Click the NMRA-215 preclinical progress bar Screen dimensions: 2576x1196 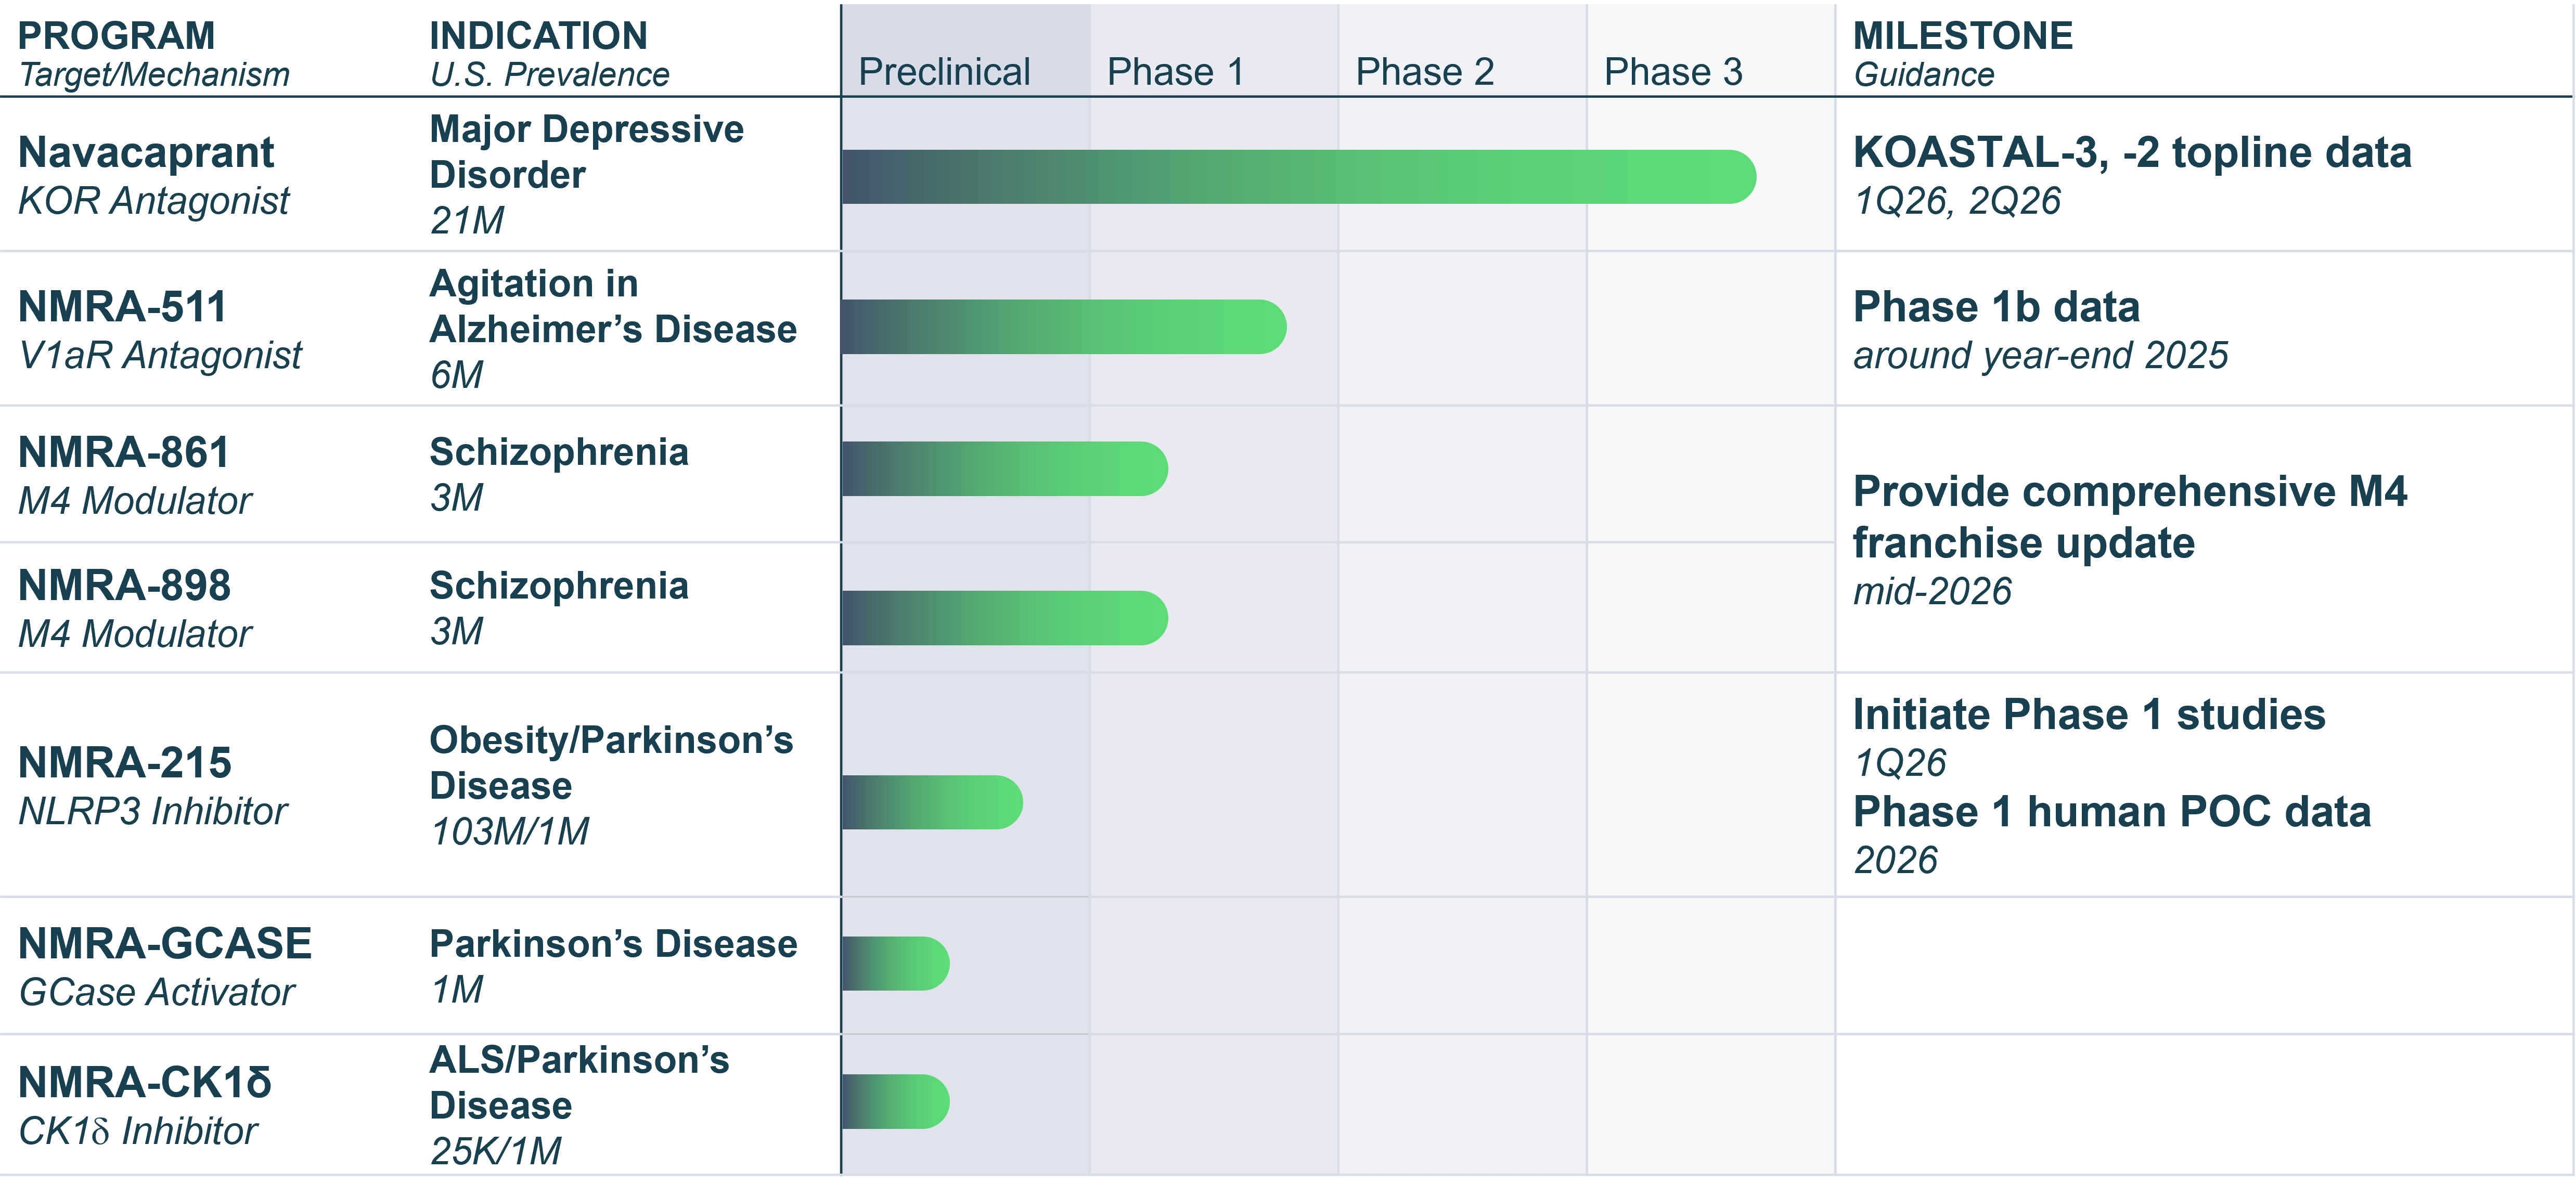point(932,802)
